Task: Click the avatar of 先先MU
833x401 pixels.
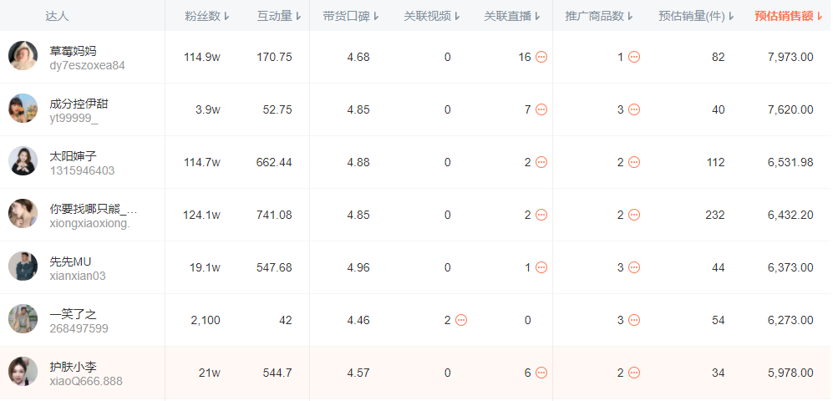Action: pos(23,266)
